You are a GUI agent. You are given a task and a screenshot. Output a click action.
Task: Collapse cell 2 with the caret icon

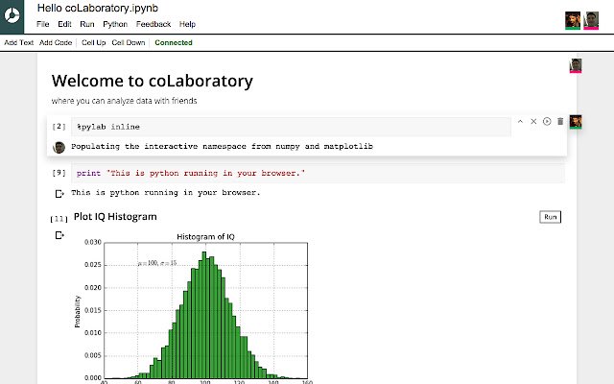tap(520, 122)
